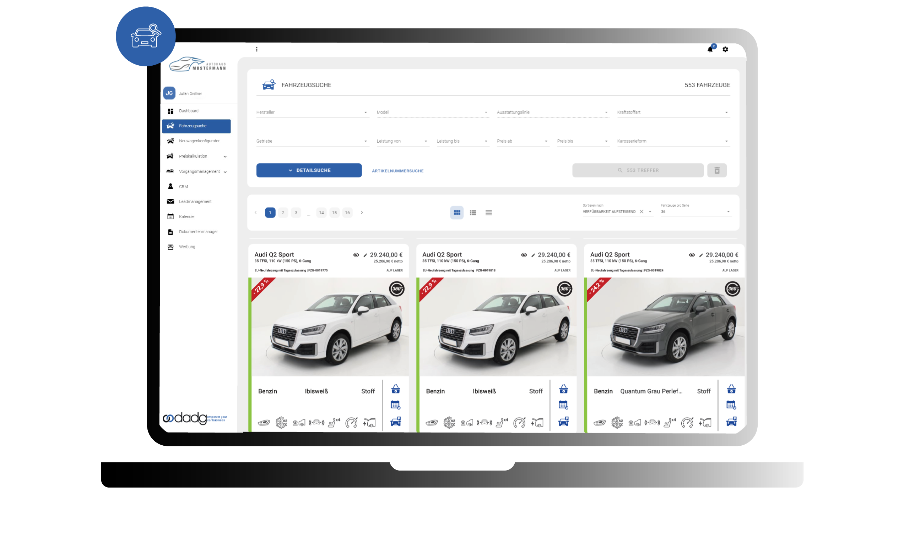Go to page 16
Viewport: 904px width, 550px height.
[x=347, y=213]
